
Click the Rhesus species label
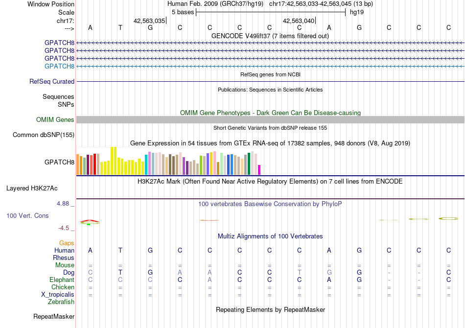pyautogui.click(x=64, y=258)
